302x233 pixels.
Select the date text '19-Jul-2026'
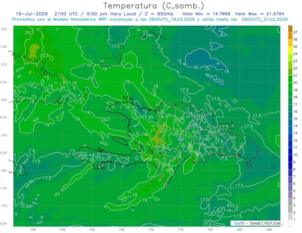(x=32, y=14)
